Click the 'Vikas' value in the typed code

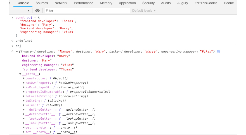(x=68, y=32)
